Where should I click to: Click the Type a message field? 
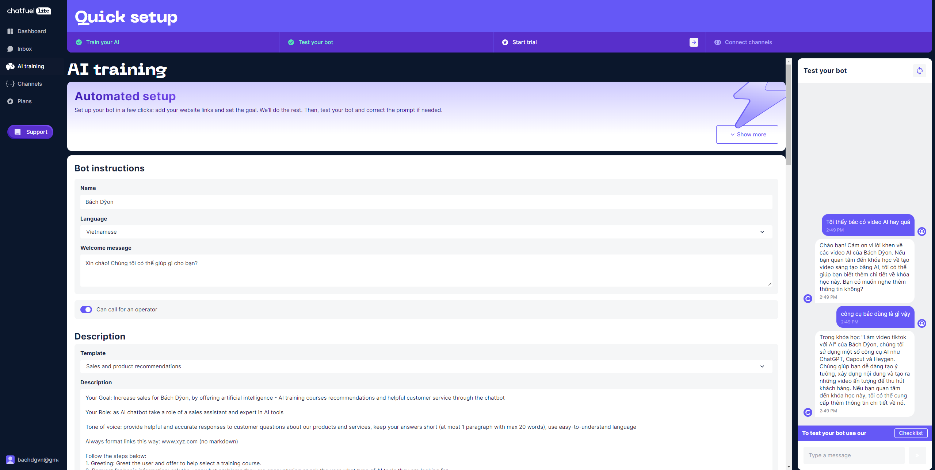tap(854, 455)
